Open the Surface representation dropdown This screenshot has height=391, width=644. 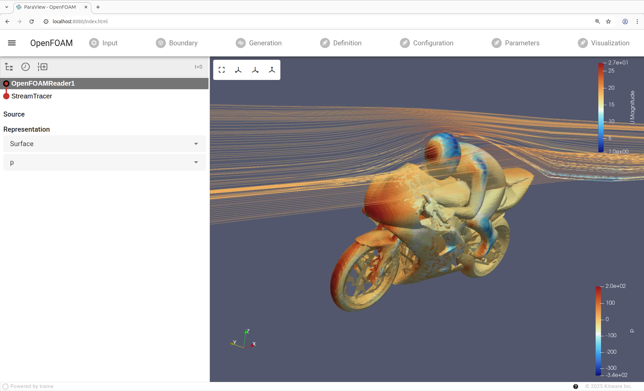104,144
